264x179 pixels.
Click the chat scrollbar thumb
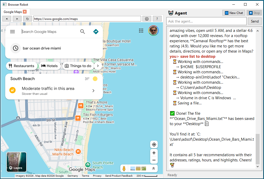[x=258, y=149]
